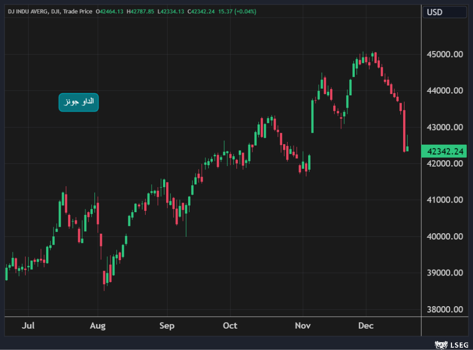This screenshot has width=473, height=350.
Task: Click the 45000.00 price axis label
Action: tap(444, 54)
